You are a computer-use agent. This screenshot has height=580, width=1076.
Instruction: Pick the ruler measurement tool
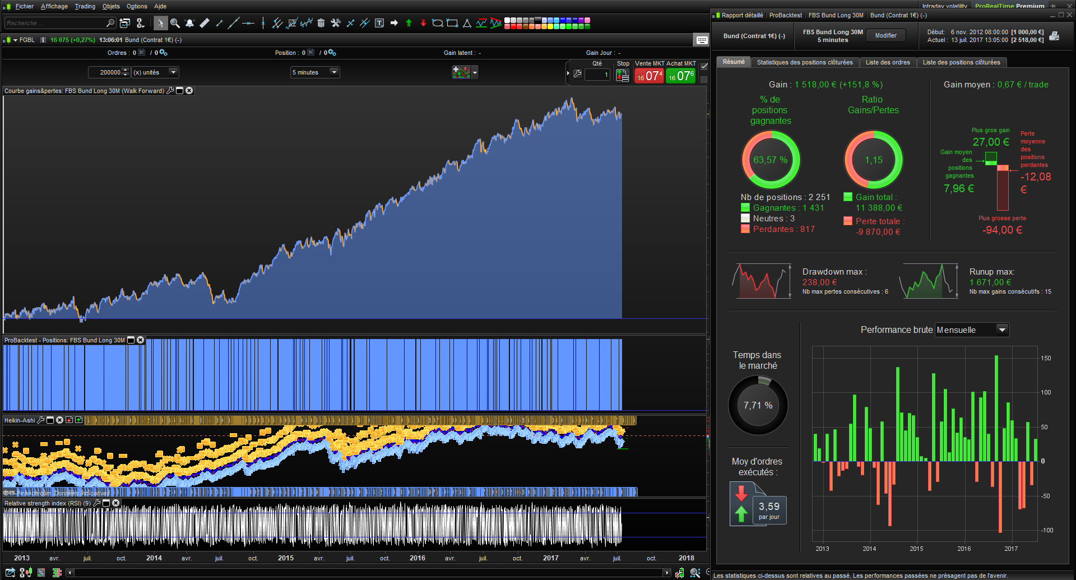coord(205,23)
